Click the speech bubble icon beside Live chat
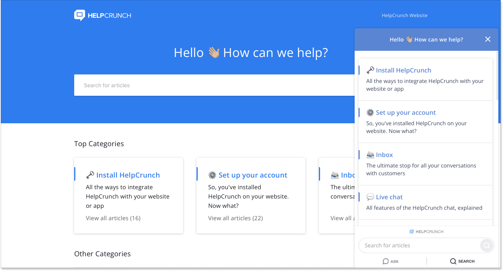 tap(370, 197)
